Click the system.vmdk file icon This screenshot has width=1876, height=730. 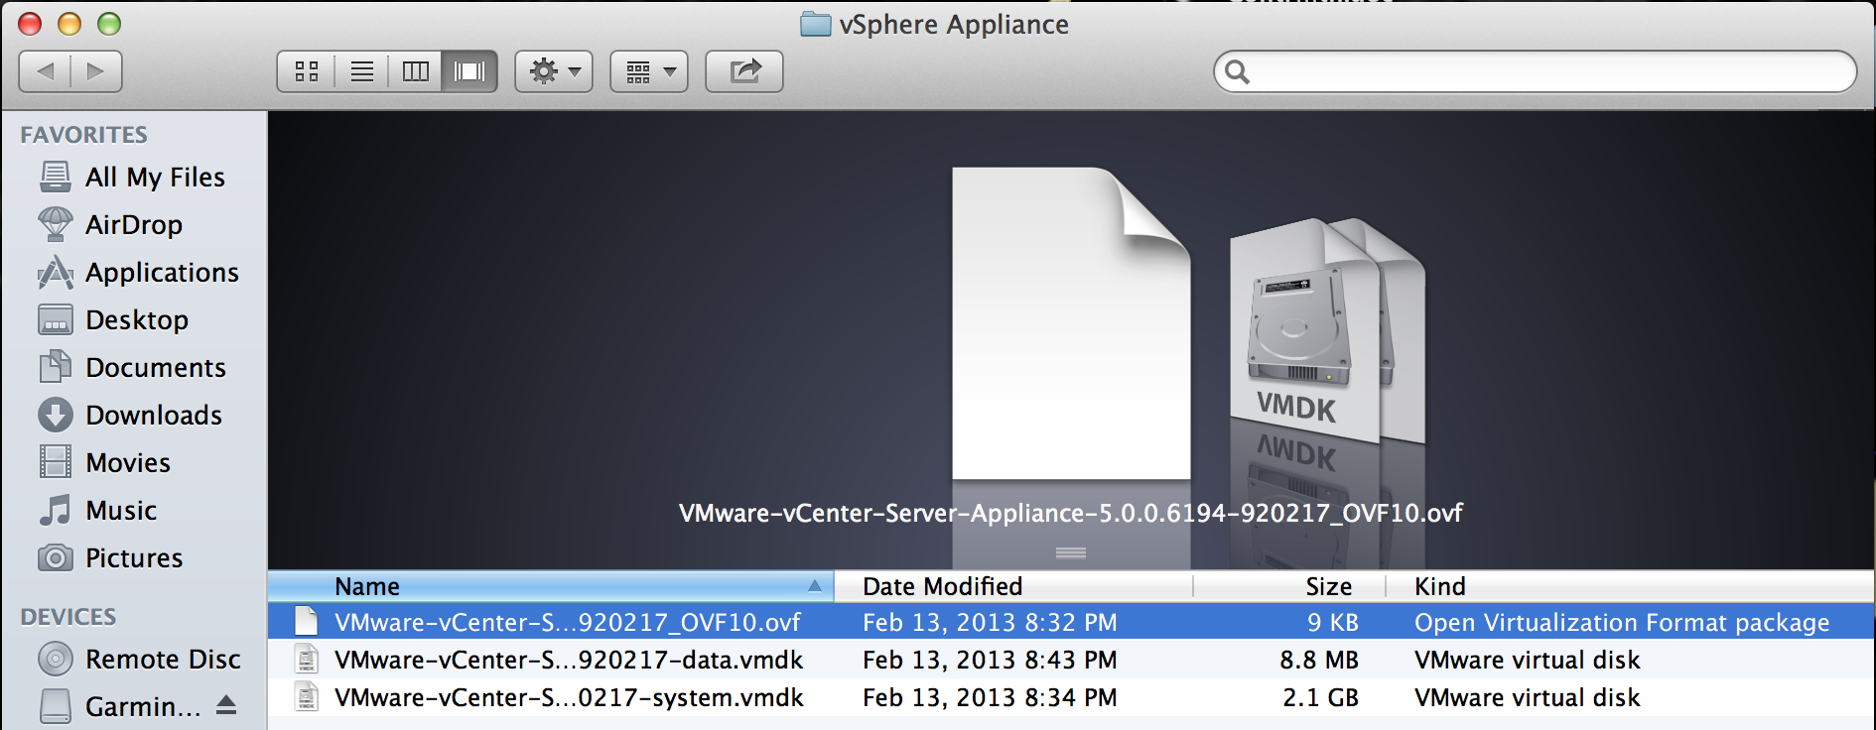point(307,697)
